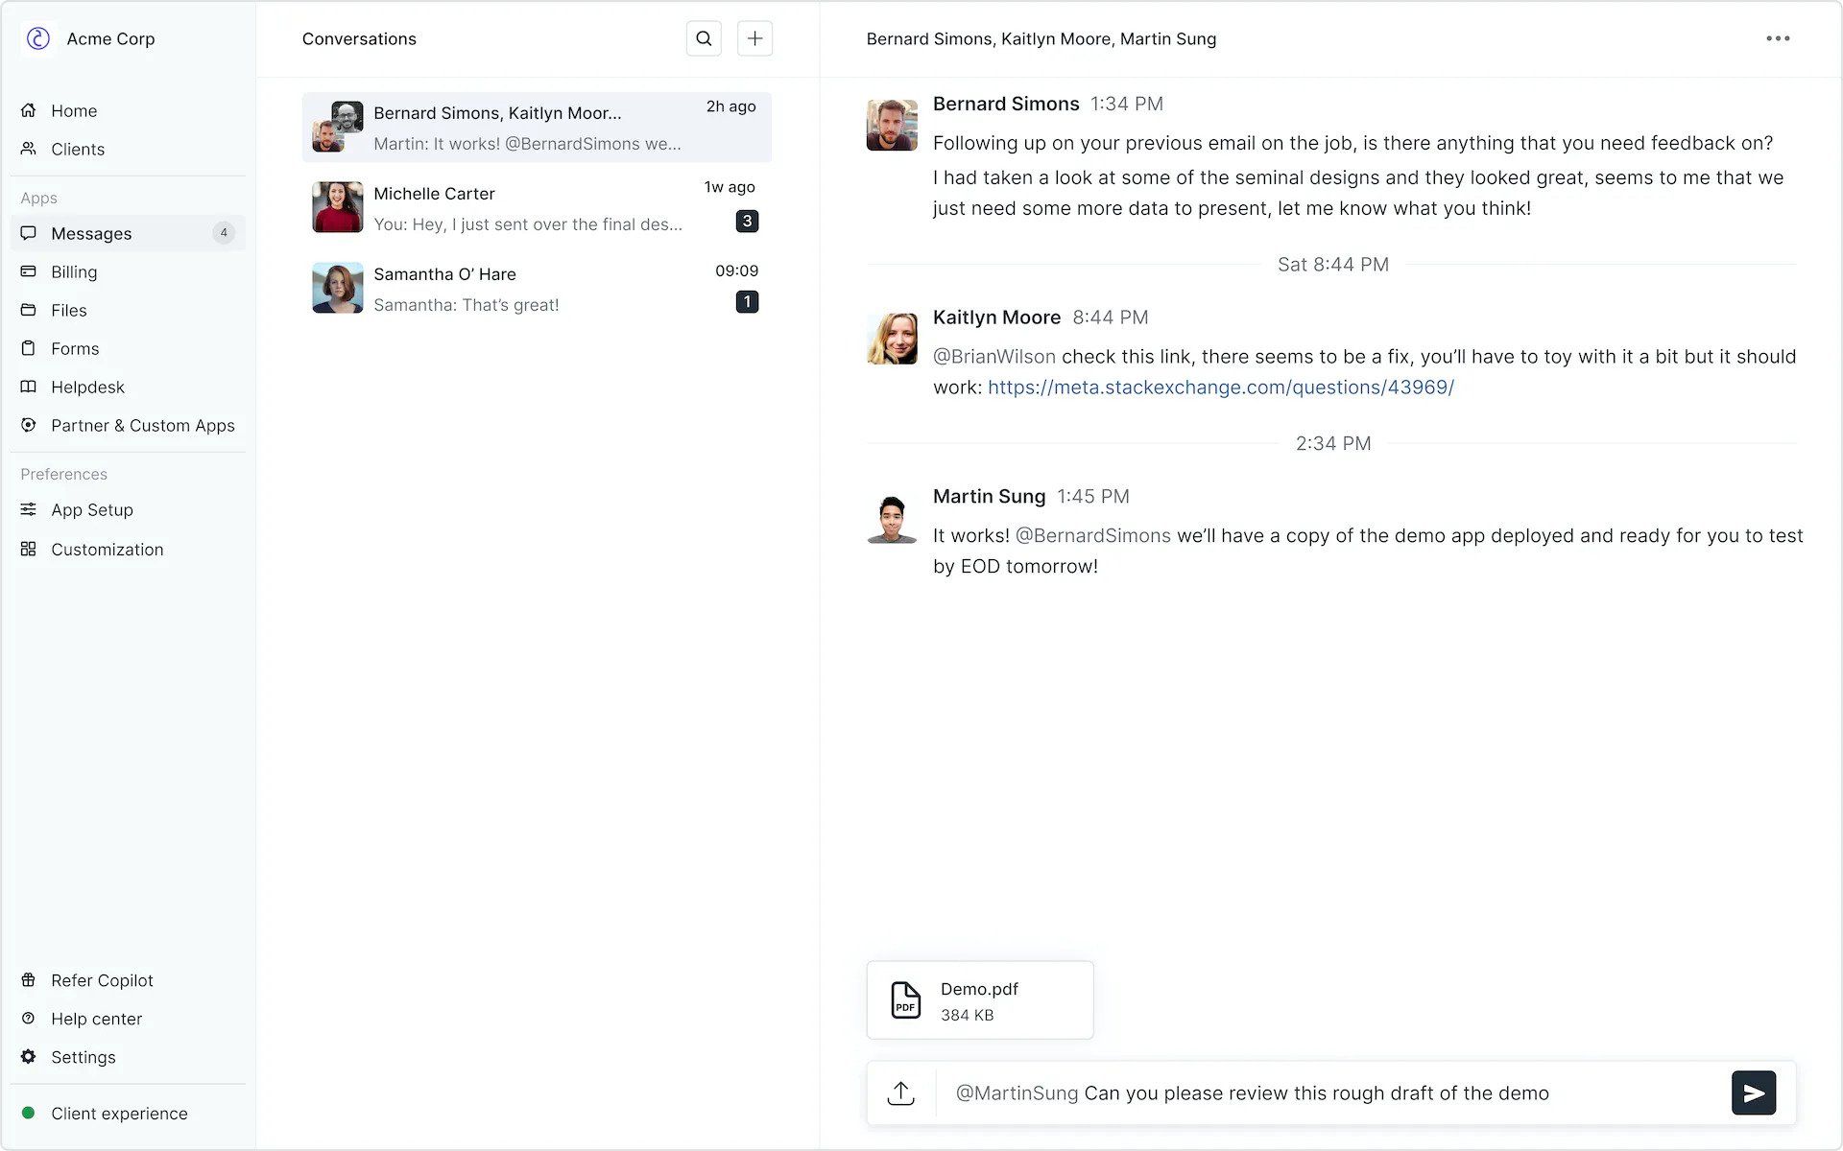Start a new conversation with the plus icon
The image size is (1843, 1151).
(x=755, y=38)
